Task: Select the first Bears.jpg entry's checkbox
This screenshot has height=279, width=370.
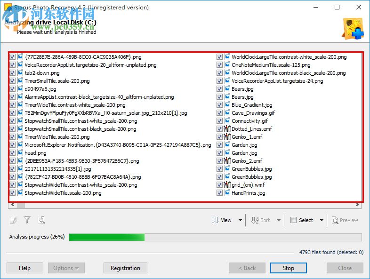Action: [x=219, y=89]
